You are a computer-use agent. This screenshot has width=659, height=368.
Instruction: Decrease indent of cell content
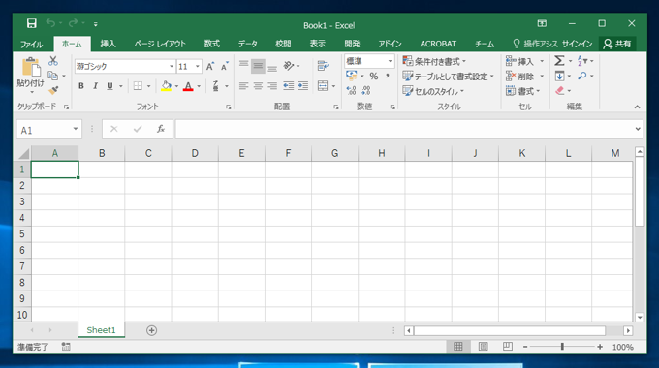[289, 86]
